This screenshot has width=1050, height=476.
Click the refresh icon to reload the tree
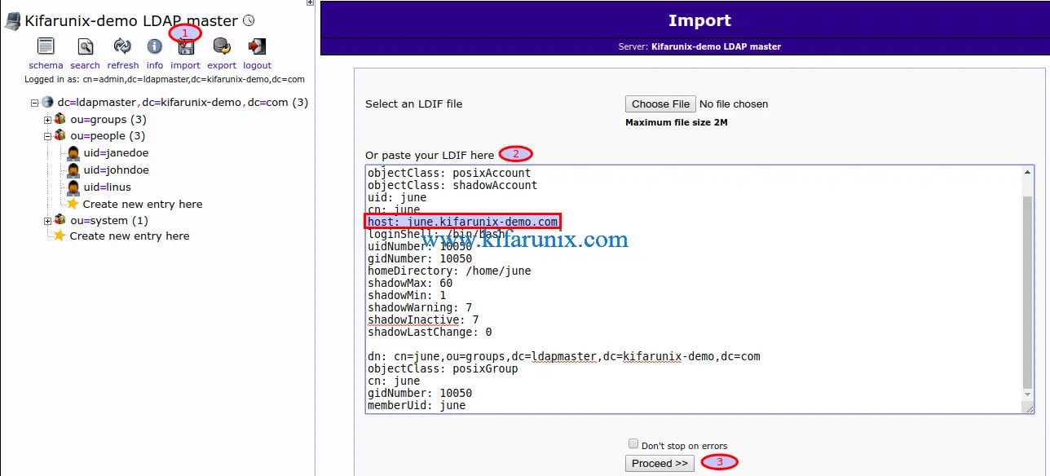point(122,46)
